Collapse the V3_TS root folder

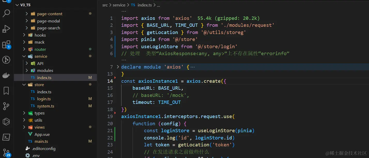(17, 5)
